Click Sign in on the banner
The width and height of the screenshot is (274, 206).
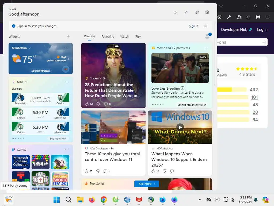pos(193,26)
